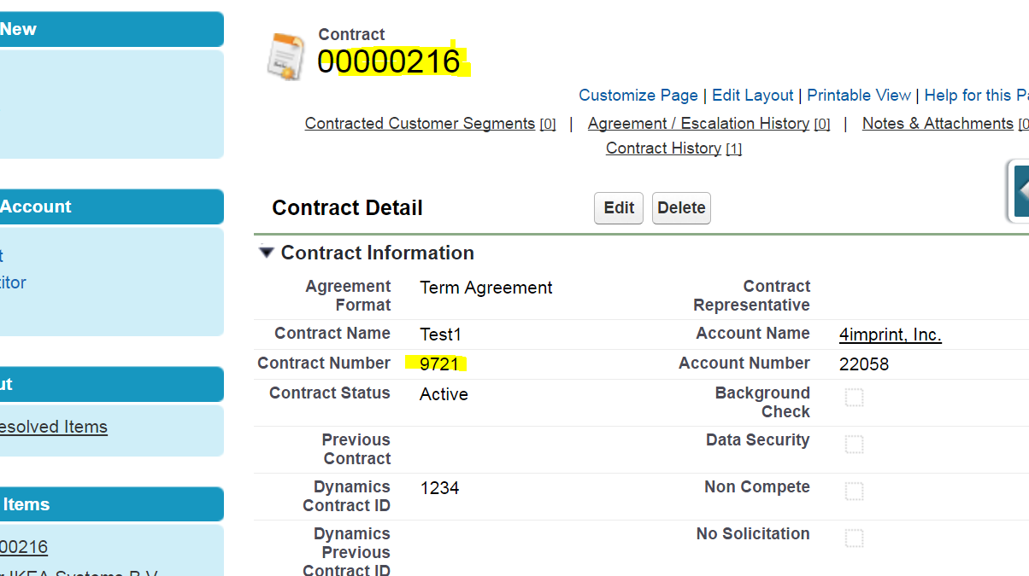Open the Customize Page link

638,96
